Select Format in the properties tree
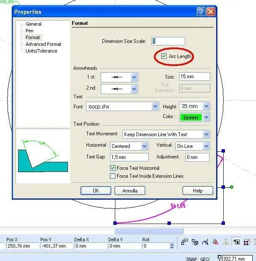Image resolution: width=256 pixels, height=261 pixels. point(33,37)
